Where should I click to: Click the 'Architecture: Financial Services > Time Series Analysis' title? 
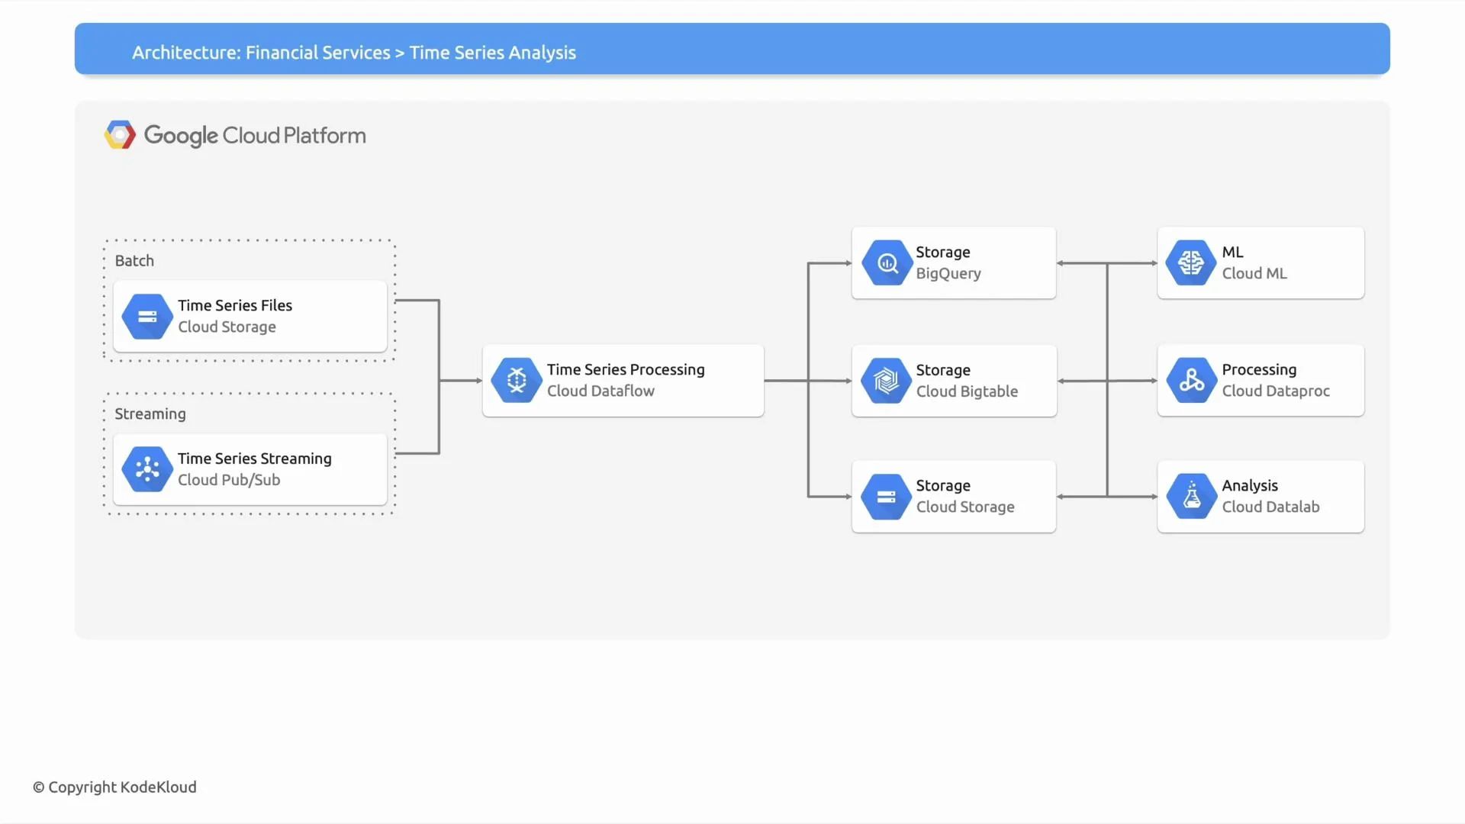pos(354,53)
